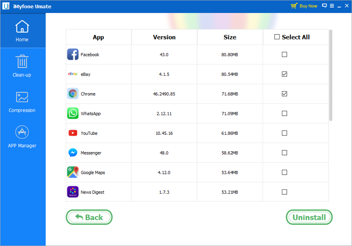Select the News Digest checkbox
This screenshot has height=246, width=352.
pyautogui.click(x=284, y=192)
